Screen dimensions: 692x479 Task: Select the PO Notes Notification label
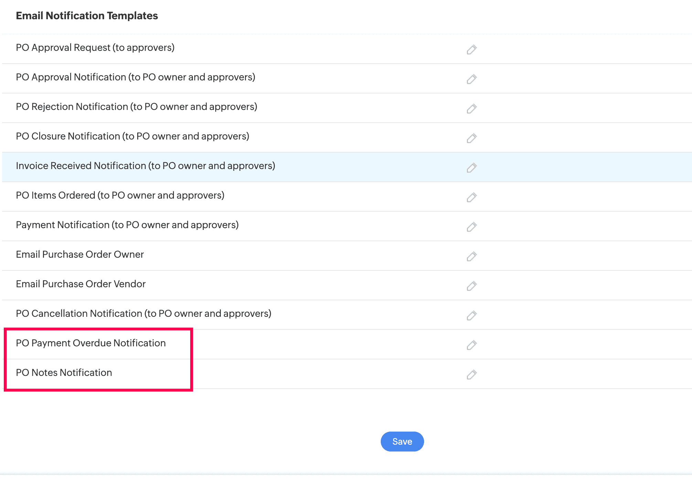[64, 373]
